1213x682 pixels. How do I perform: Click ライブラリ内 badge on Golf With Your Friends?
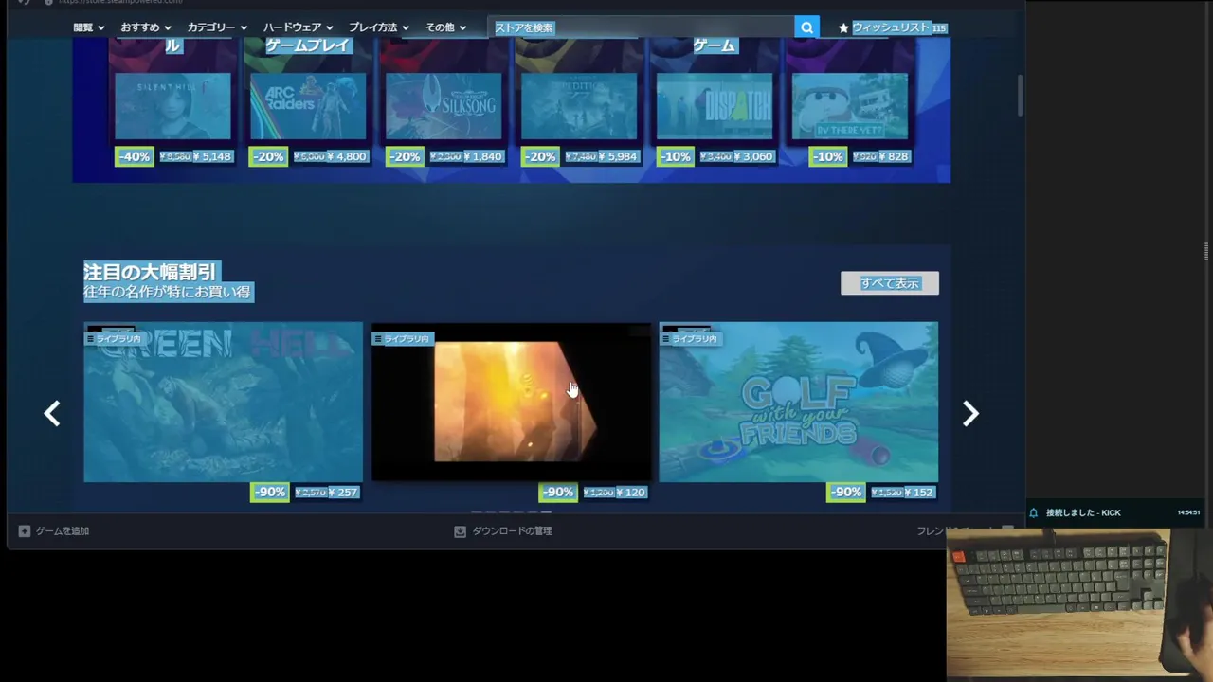pos(690,338)
